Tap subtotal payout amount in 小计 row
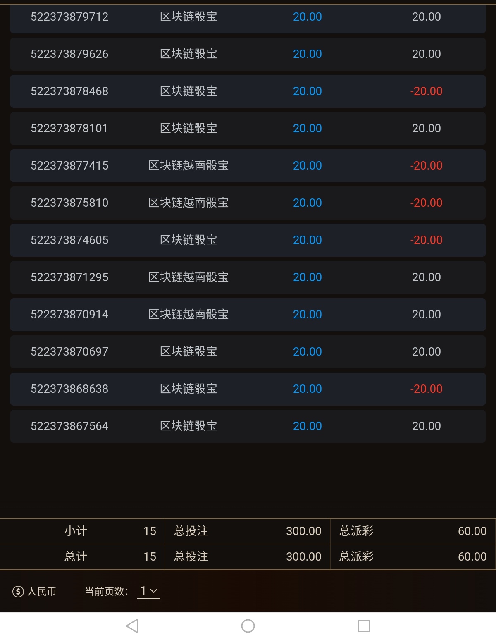This screenshot has height=640, width=496. [x=472, y=531]
